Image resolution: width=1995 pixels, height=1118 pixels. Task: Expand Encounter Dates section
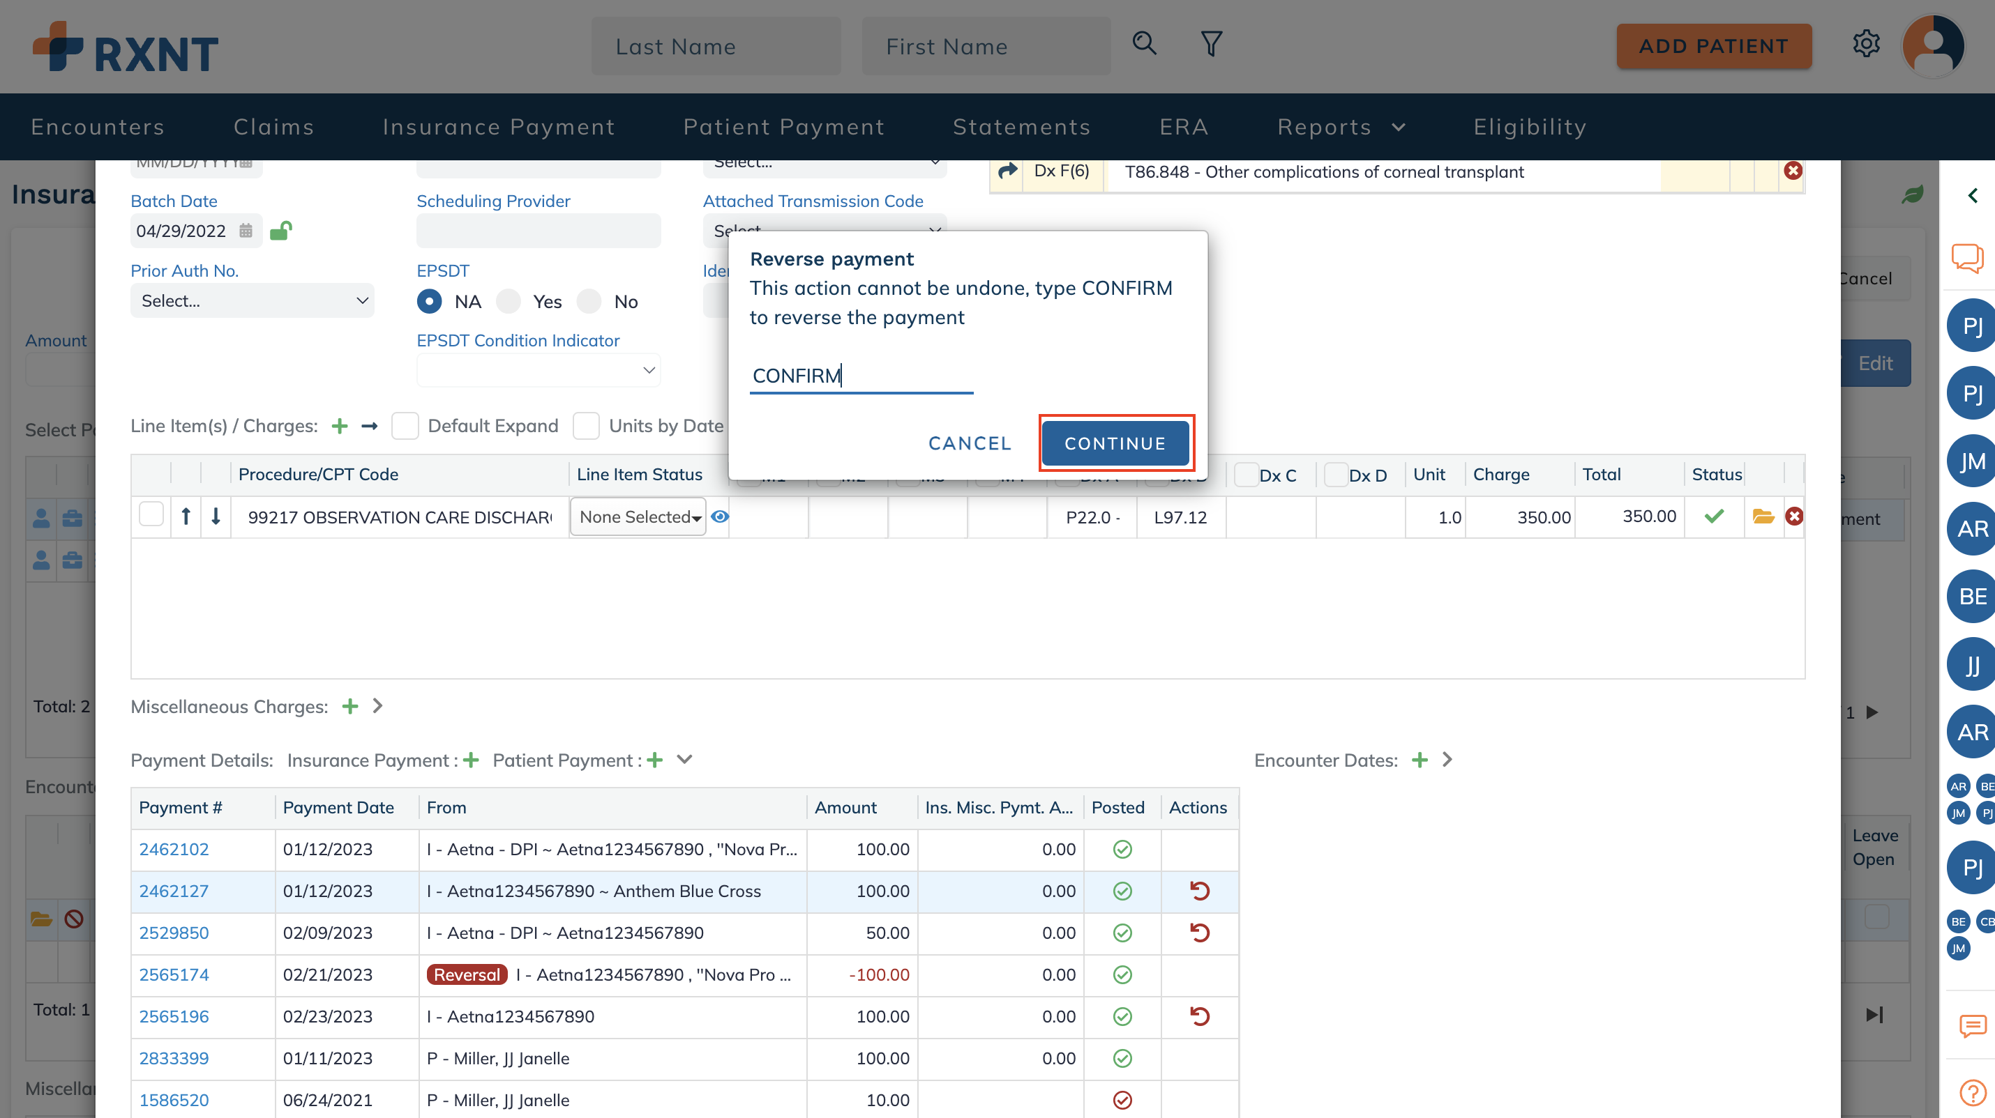(1447, 760)
